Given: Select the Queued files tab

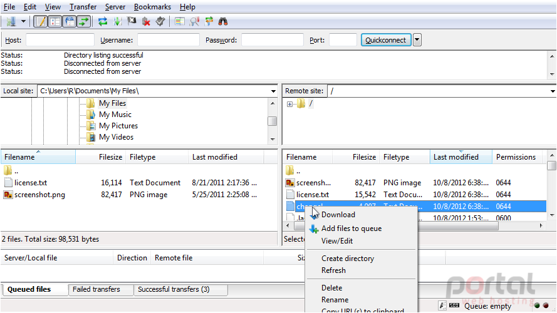Looking at the screenshot, I should tap(34, 290).
